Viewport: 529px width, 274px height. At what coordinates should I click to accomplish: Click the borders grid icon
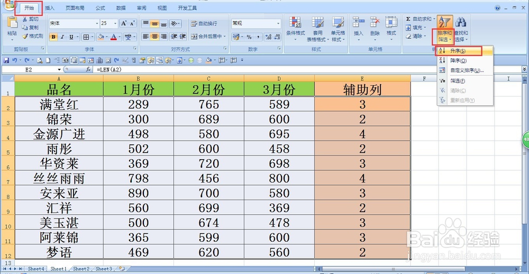(x=86, y=37)
